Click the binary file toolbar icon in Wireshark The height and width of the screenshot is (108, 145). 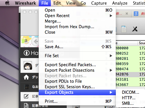point(124,29)
